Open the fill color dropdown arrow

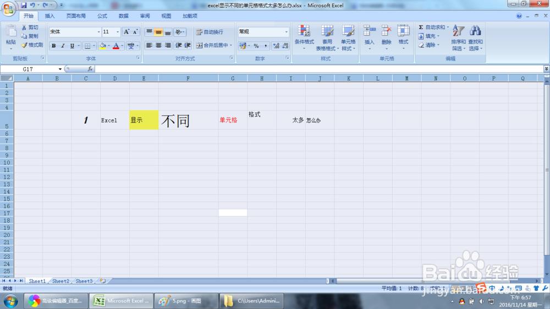(109, 46)
